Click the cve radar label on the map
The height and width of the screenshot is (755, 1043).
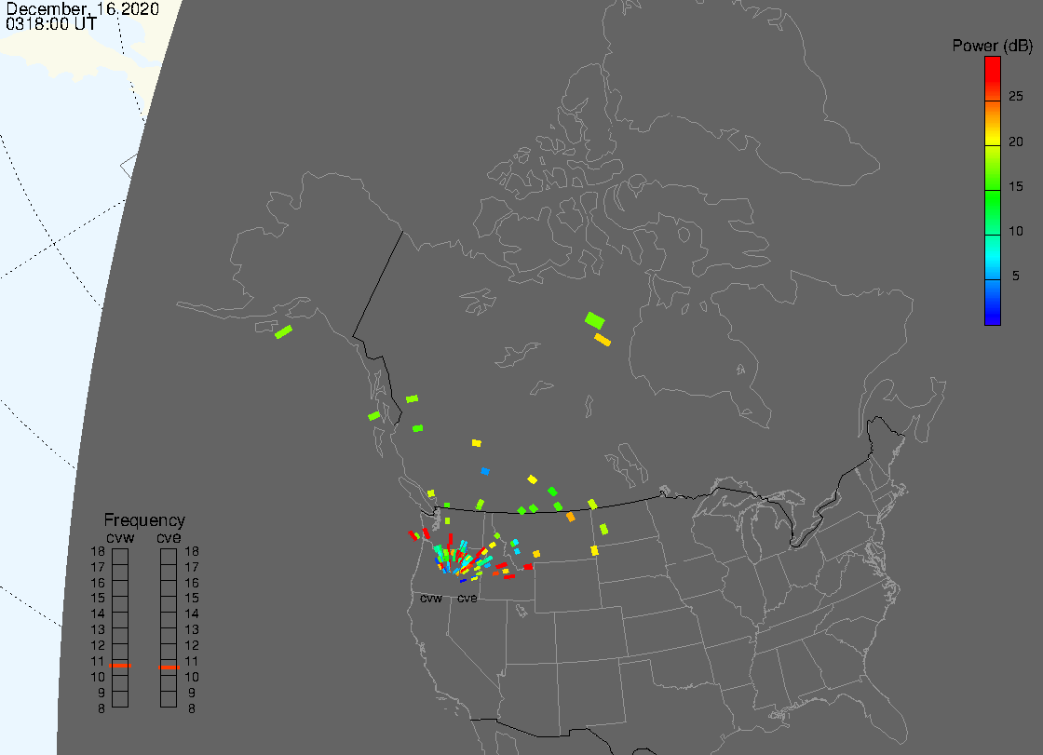[x=467, y=599]
